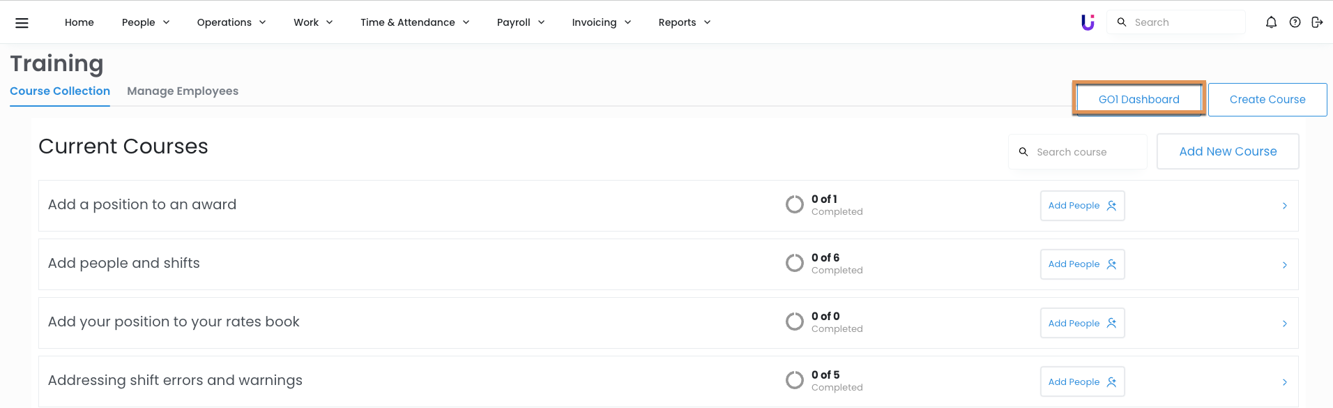This screenshot has height=408, width=1333.
Task: Click the magnifier icon in Search course
Action: (1023, 152)
